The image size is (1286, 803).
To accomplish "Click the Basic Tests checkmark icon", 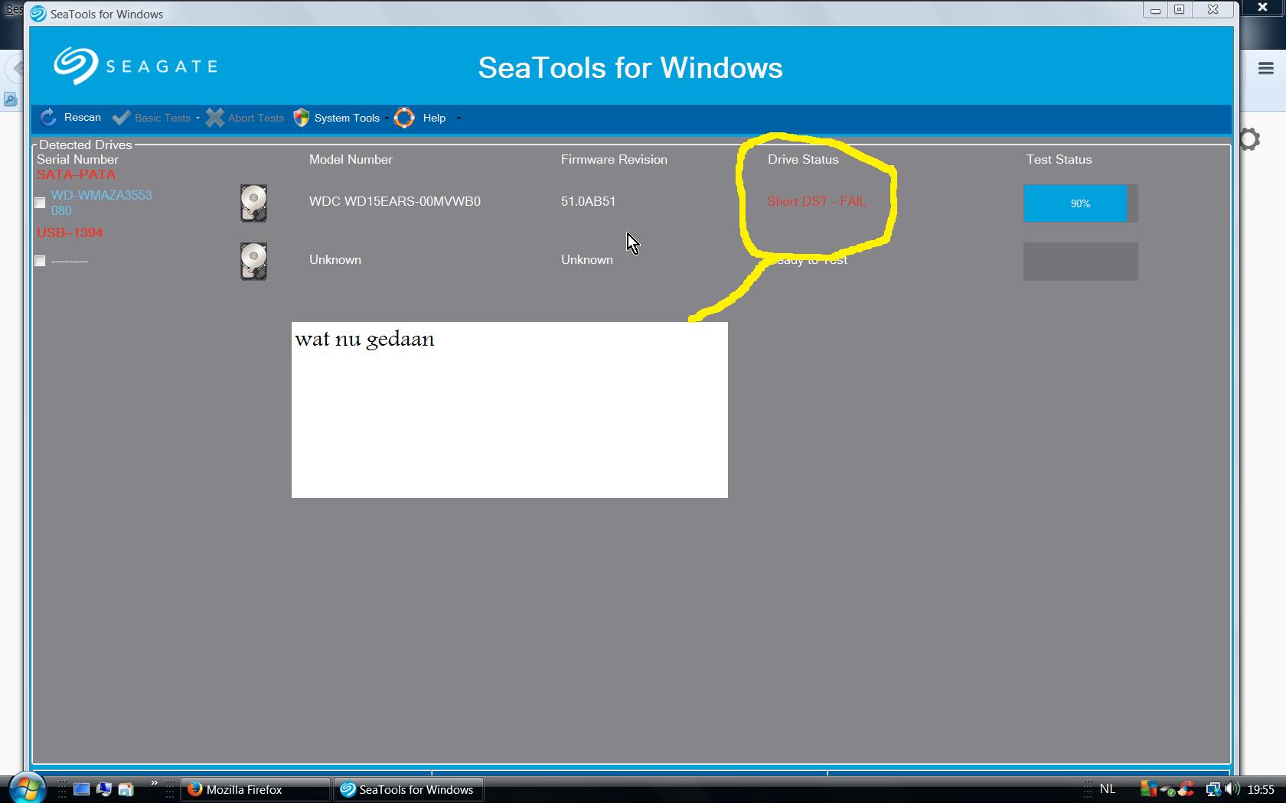I will click(121, 118).
